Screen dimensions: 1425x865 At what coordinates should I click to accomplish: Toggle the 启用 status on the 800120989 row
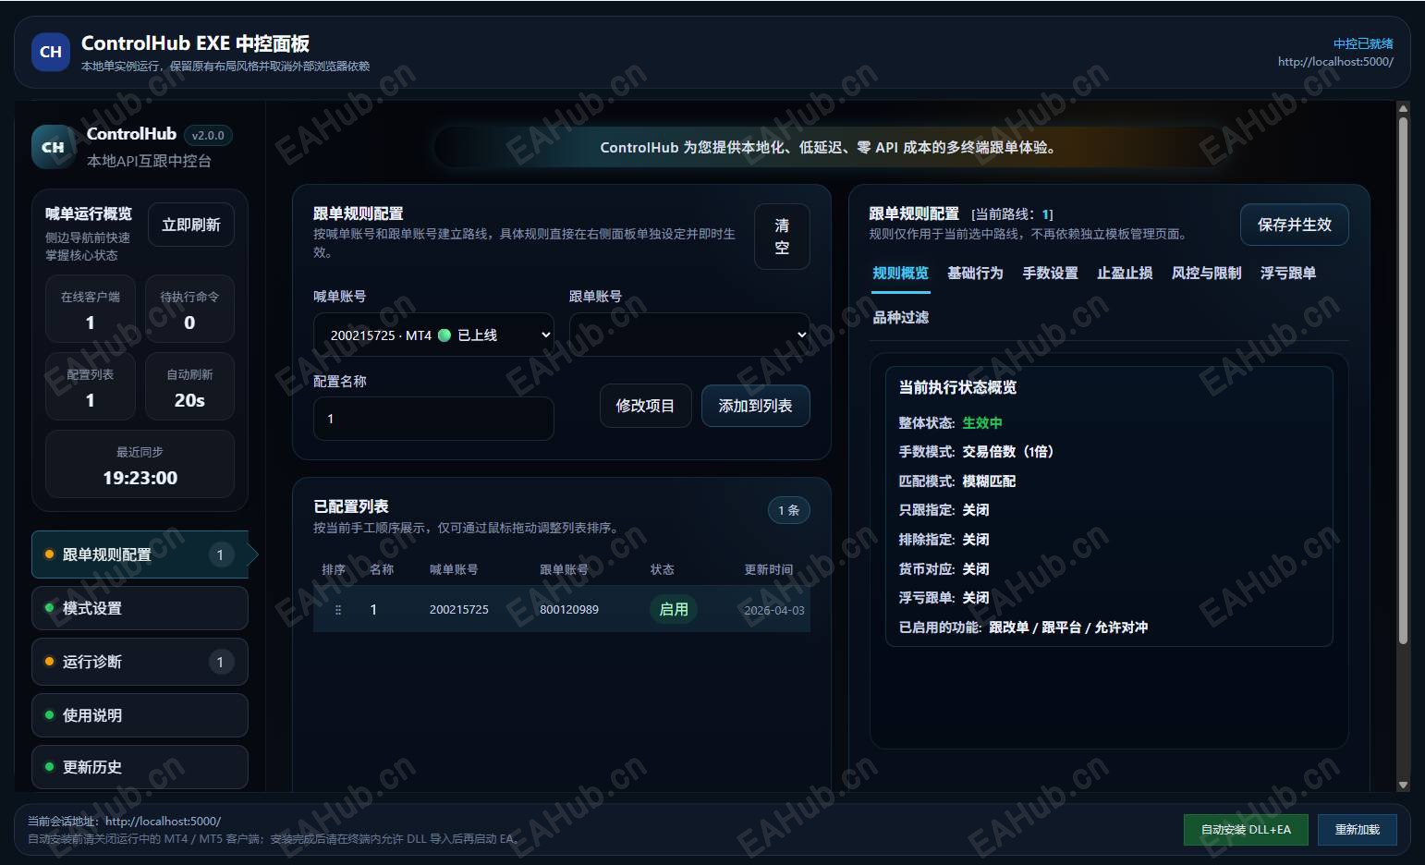coord(674,609)
